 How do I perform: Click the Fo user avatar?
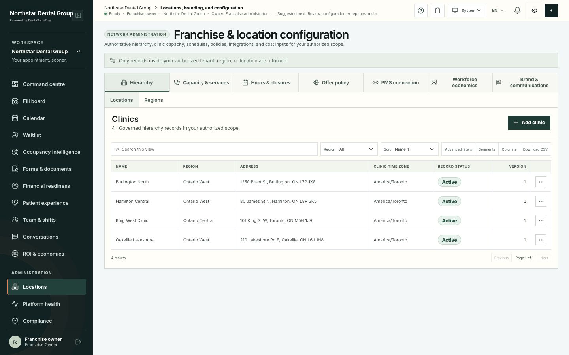(15, 342)
